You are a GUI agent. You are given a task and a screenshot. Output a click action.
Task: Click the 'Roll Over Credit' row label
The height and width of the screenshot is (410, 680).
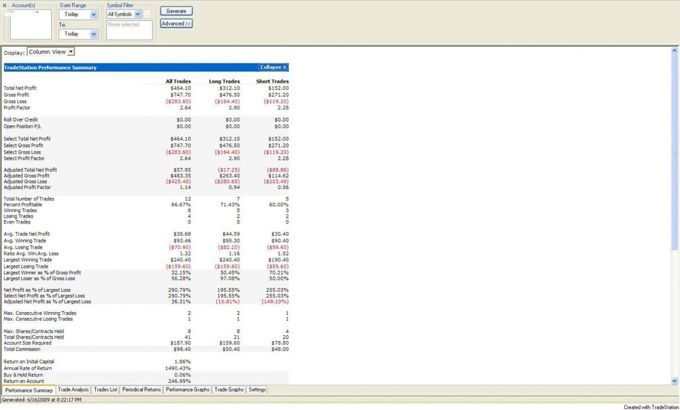[21, 120]
